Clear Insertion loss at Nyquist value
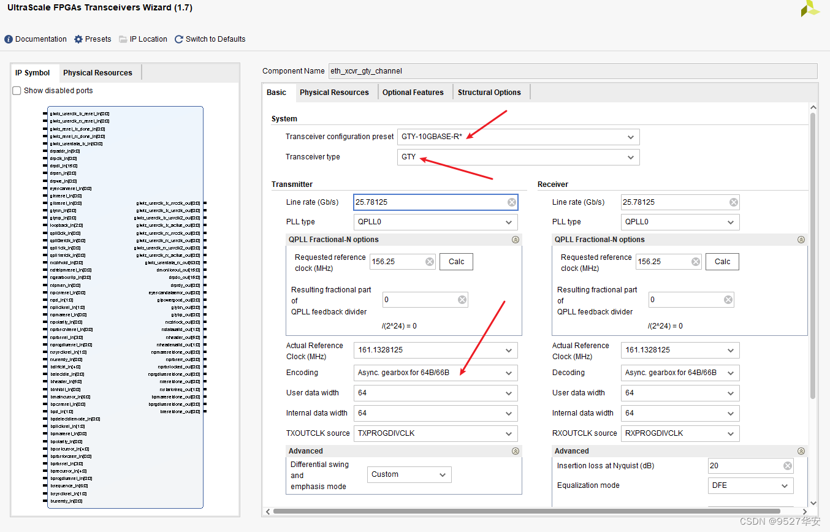Viewport: 830px width, 532px height. (788, 466)
